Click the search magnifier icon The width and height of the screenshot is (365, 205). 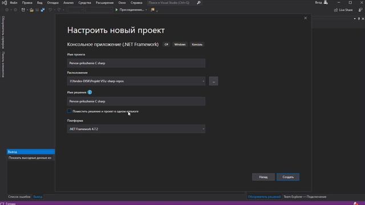pyautogui.click(x=198, y=3)
